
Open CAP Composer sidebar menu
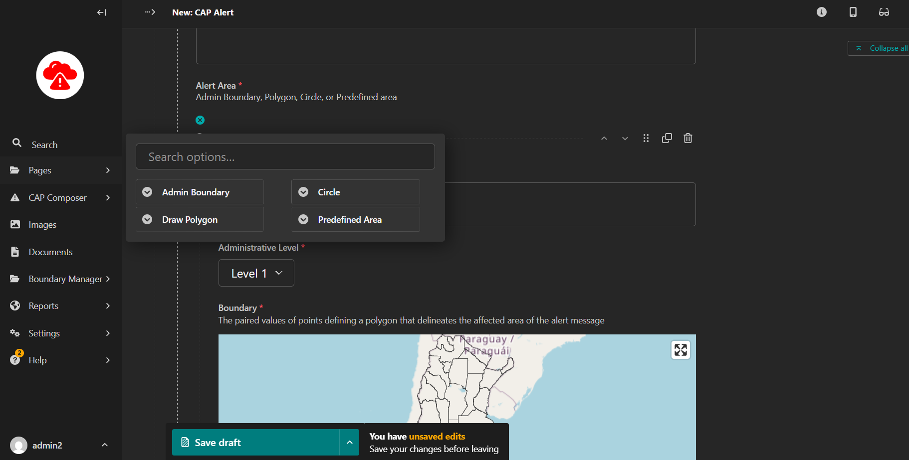(x=61, y=198)
